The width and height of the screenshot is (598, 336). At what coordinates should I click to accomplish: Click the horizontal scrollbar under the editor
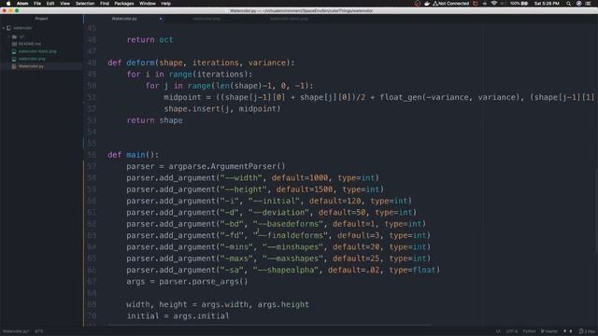click(x=269, y=325)
